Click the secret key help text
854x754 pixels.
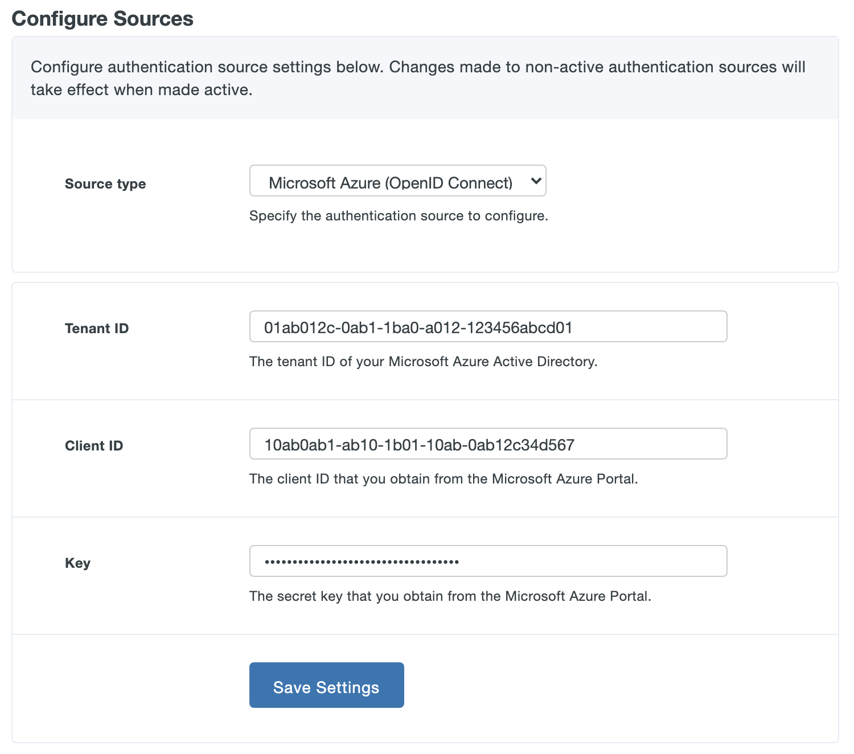[450, 596]
